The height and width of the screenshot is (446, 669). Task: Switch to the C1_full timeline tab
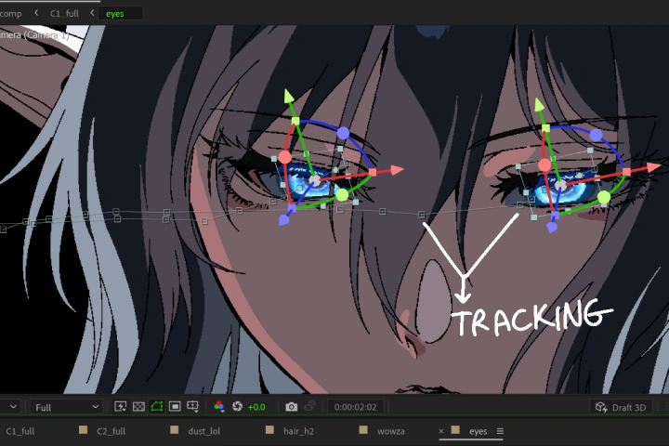[x=20, y=431]
